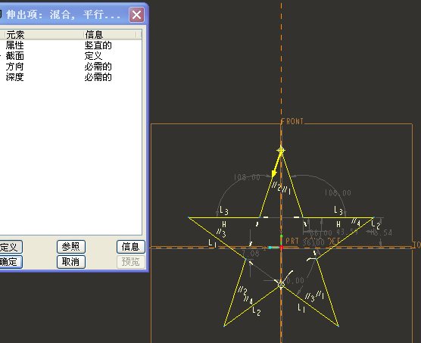Viewport: 421px width, 343px height.
Task: Select the 深度 element row
Action: tap(71, 77)
